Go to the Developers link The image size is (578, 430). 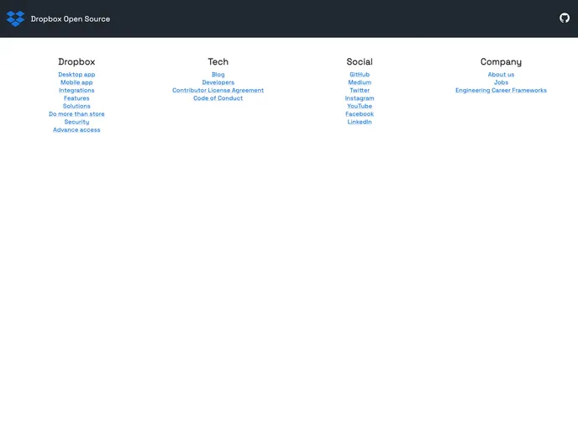(218, 82)
